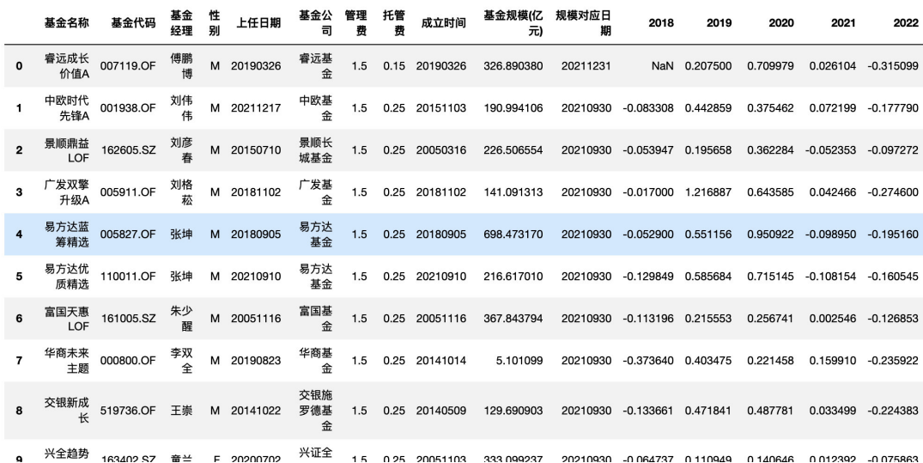Screen dimensions: 923x463
Task: Click manager name 王崇
Action: (181, 410)
